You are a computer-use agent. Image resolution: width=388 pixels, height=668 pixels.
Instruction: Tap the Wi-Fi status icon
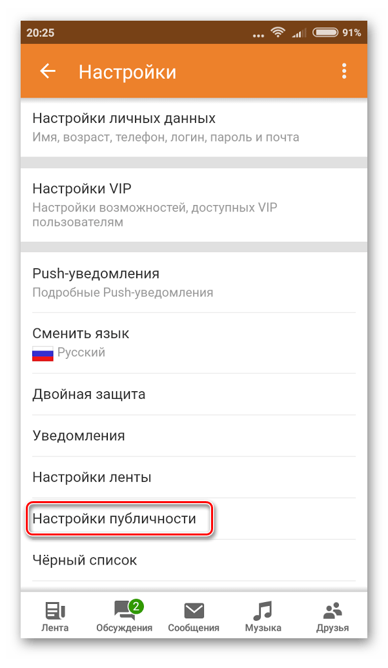click(278, 32)
